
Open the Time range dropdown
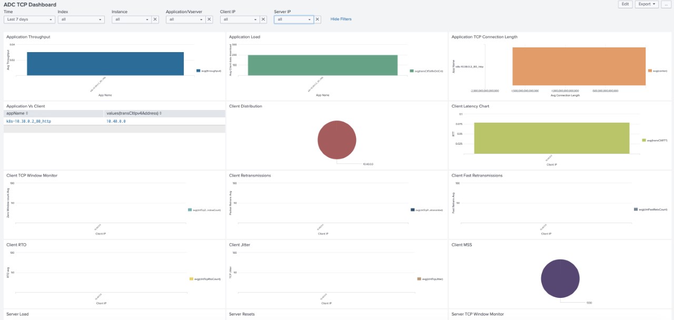click(x=29, y=19)
